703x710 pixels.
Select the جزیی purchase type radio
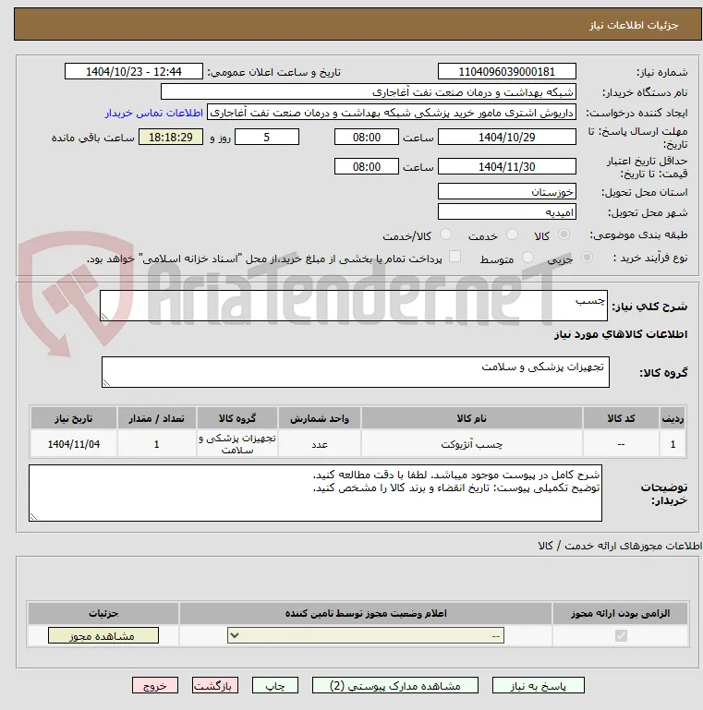click(587, 258)
